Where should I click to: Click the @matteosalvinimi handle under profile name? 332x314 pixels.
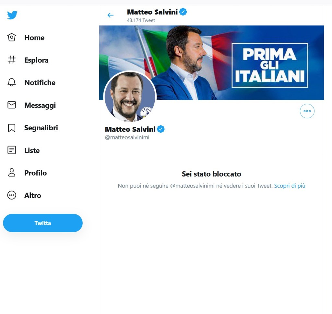point(127,137)
